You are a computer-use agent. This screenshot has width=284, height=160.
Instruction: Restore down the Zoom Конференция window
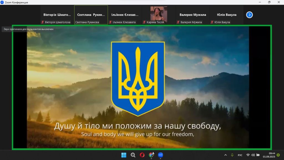(269, 2)
